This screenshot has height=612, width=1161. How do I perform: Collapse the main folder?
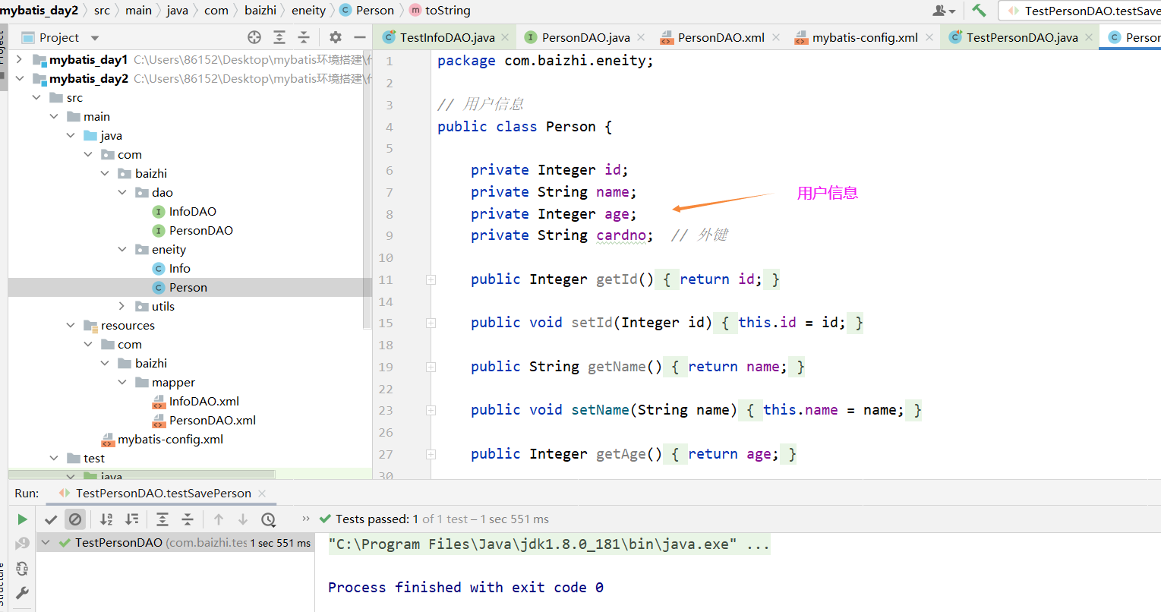click(x=54, y=116)
